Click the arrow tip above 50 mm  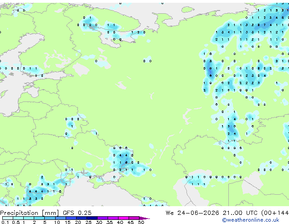click(144, 218)
